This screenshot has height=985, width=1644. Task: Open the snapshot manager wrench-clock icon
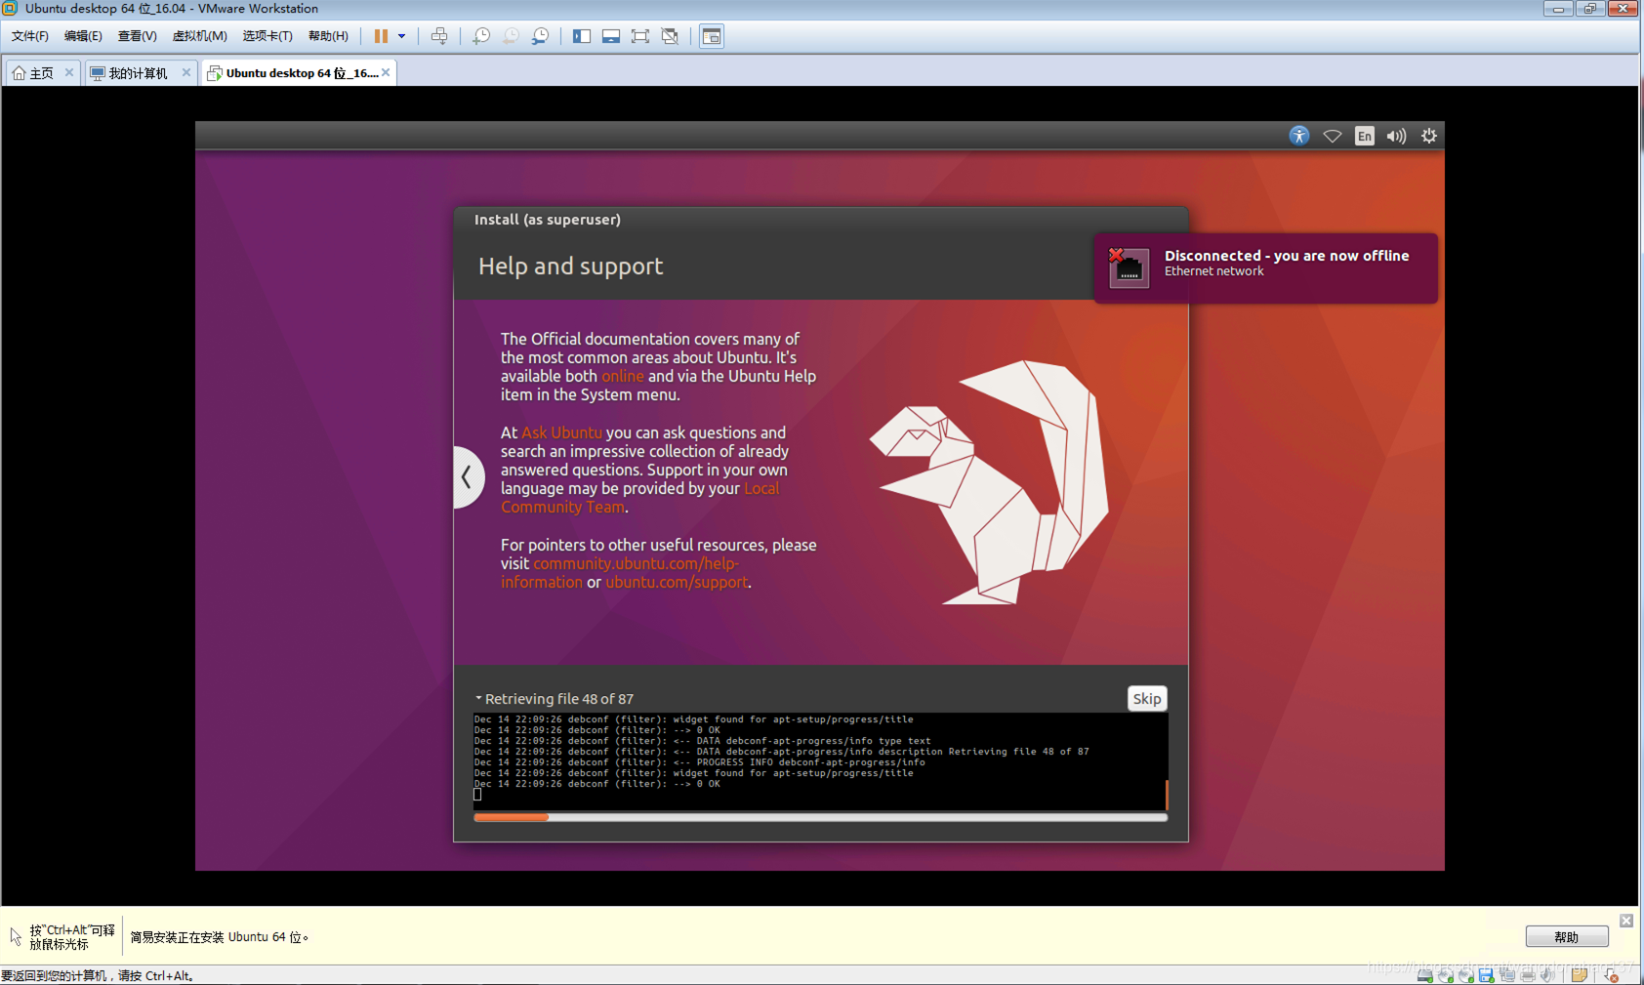click(540, 36)
